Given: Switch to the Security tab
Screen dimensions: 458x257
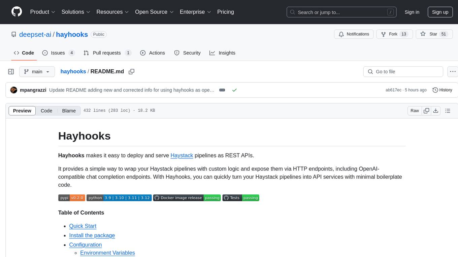Looking at the screenshot, I should (x=187, y=53).
